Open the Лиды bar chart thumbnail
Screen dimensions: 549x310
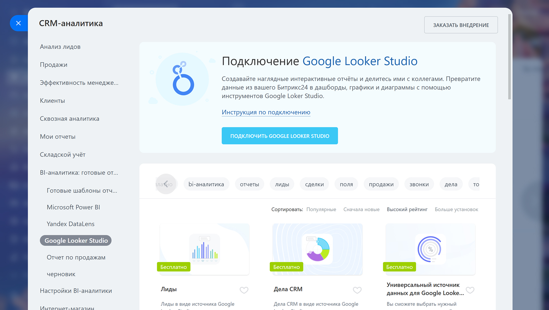[x=205, y=249]
